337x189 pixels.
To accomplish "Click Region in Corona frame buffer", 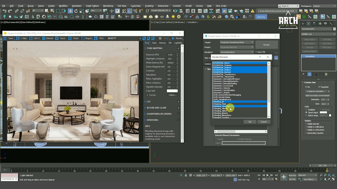I will (86, 38).
